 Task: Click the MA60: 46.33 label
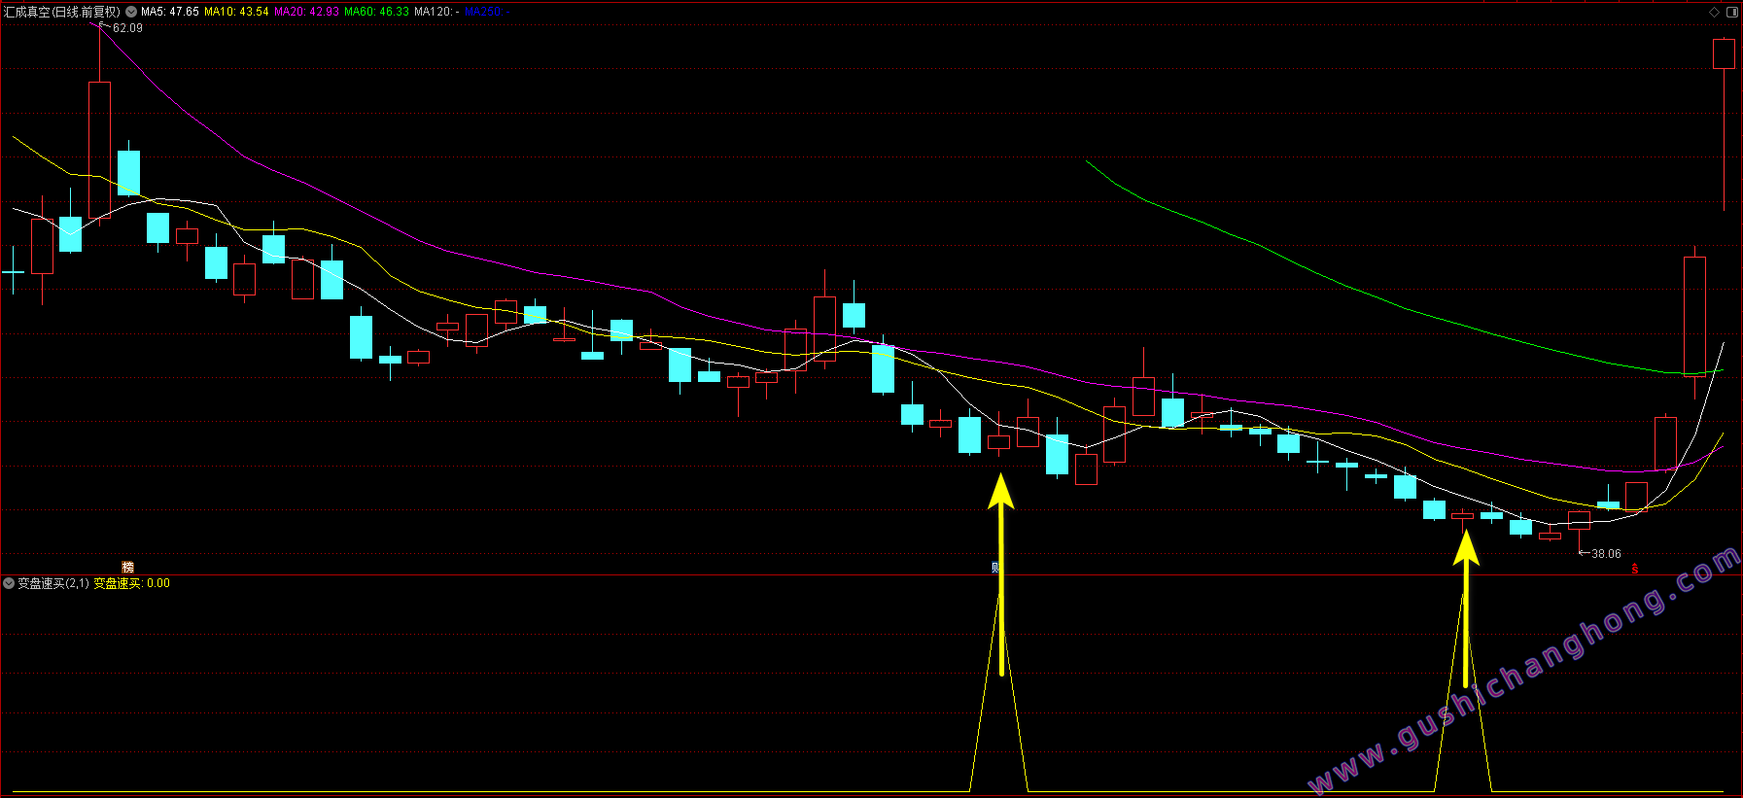(376, 12)
